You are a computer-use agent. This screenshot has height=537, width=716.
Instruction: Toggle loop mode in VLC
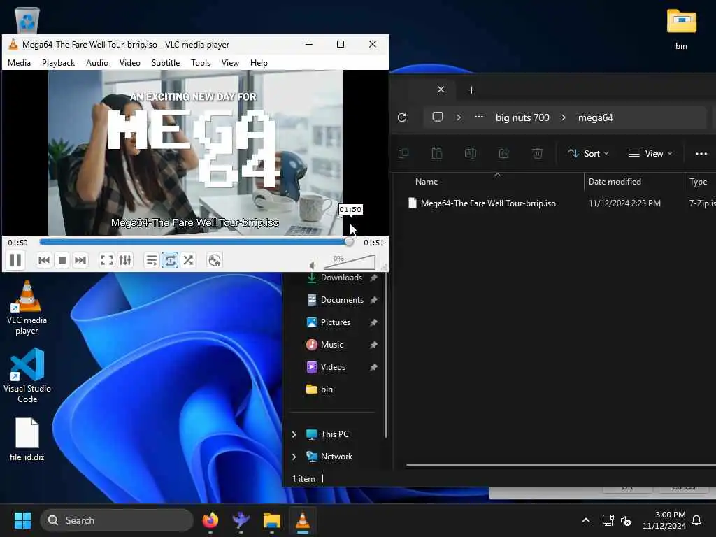170,260
